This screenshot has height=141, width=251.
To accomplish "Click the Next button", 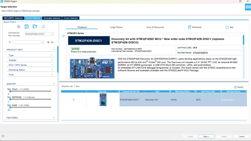I will click(206, 136).
